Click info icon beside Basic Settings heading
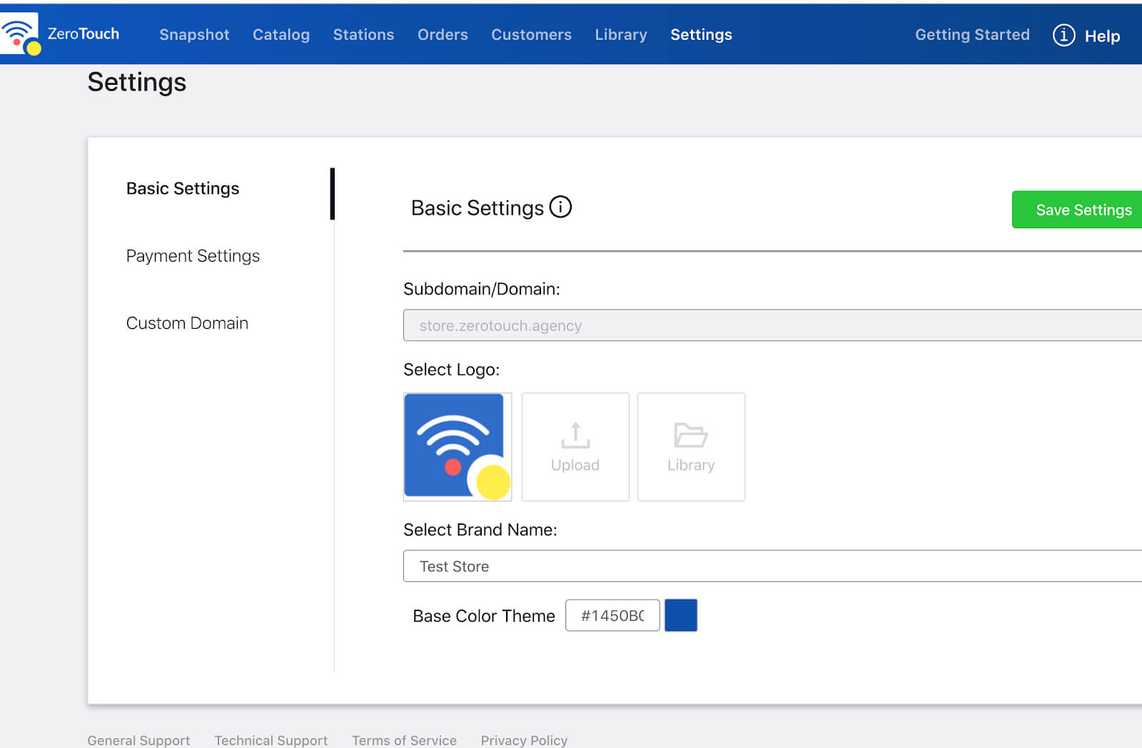The image size is (1142, 748). coord(560,207)
